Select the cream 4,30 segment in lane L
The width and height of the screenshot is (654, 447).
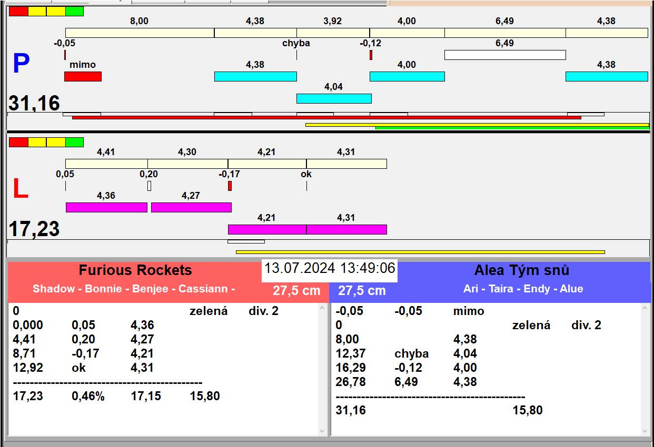coord(187,164)
